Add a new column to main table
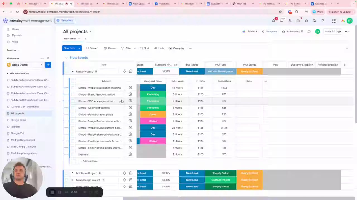Image resolution: width=357 pixels, height=200 pixels. click(344, 65)
